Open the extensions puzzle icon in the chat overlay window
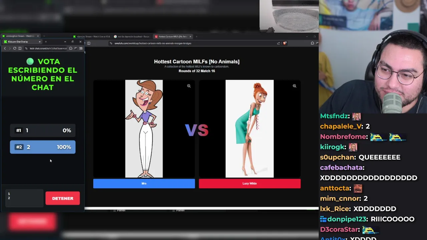Image resolution: width=427 pixels, height=240 pixels. point(71,48)
